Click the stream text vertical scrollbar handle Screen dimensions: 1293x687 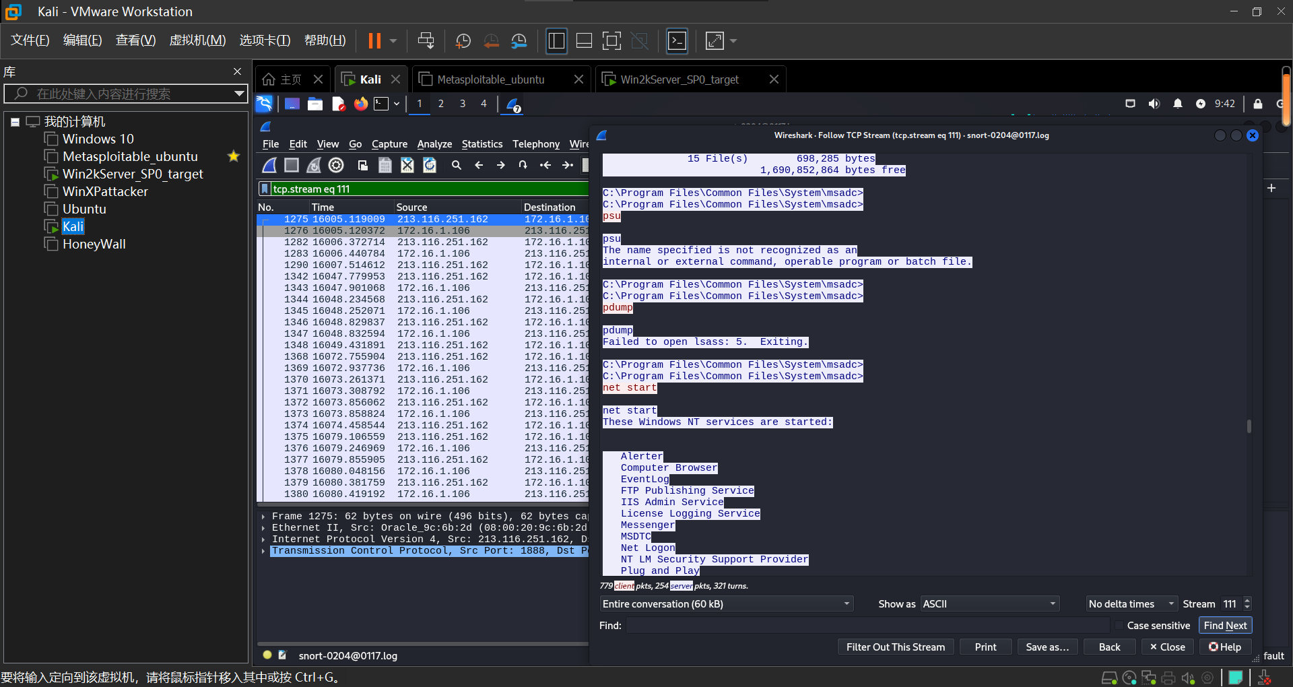coord(1249,426)
